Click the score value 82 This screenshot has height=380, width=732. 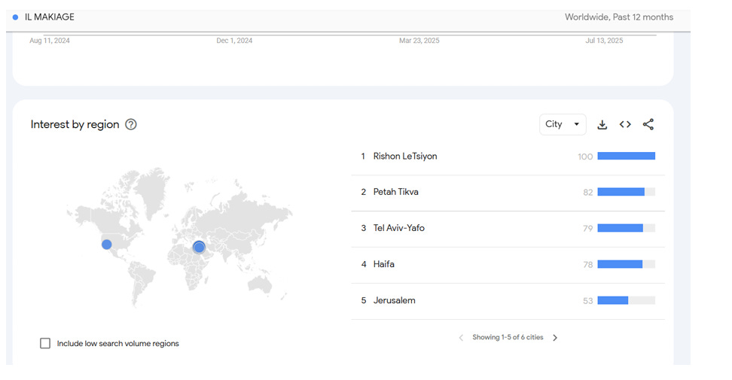click(587, 193)
